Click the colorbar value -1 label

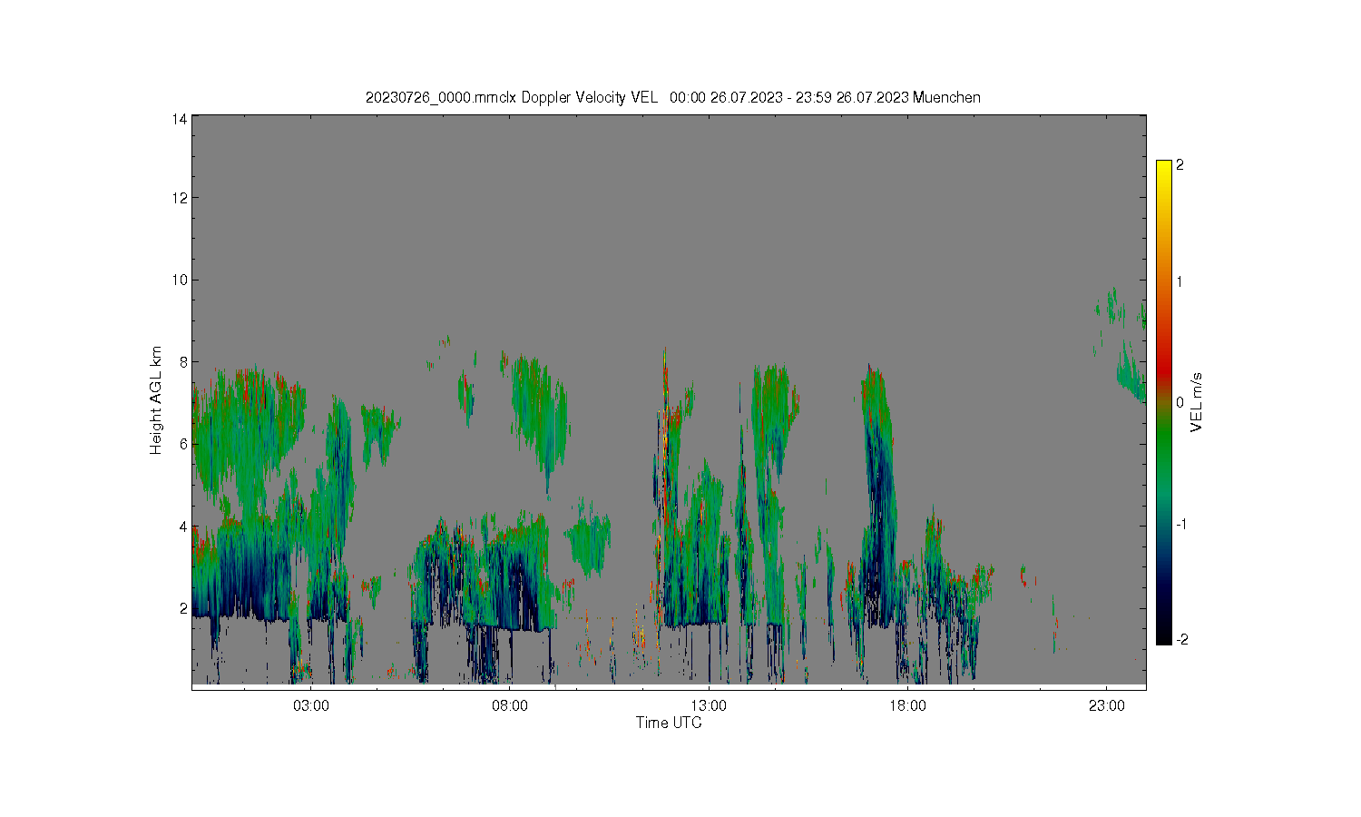point(1180,525)
